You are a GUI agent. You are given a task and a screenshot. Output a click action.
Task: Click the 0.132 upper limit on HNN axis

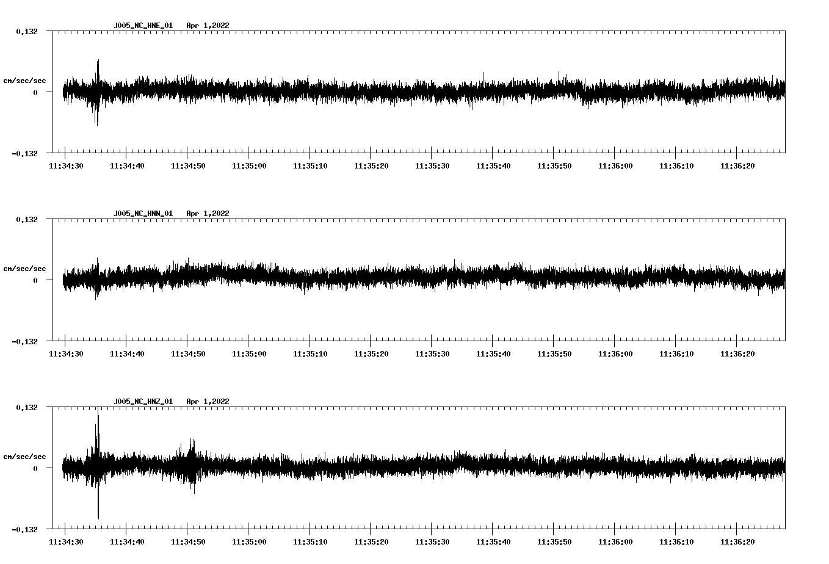pos(27,220)
